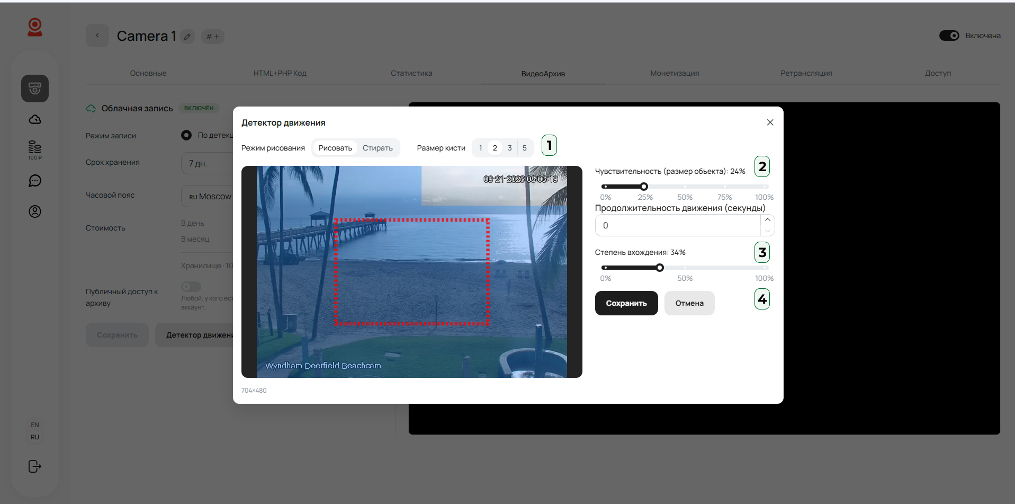1015x504 pixels.
Task: Go back using the arrow button
Action: click(x=97, y=36)
